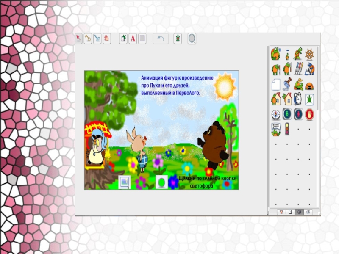Click the turtle with pen lowered icon
339x254 pixels.
276,69
